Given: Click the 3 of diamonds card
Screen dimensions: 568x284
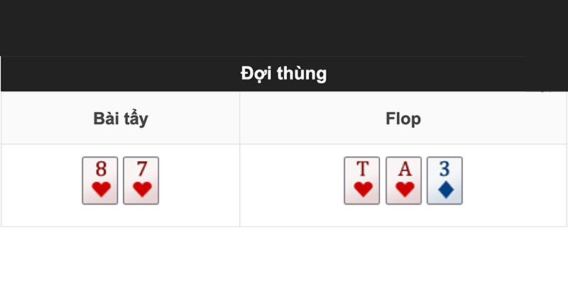Looking at the screenshot, I should 444,180.
